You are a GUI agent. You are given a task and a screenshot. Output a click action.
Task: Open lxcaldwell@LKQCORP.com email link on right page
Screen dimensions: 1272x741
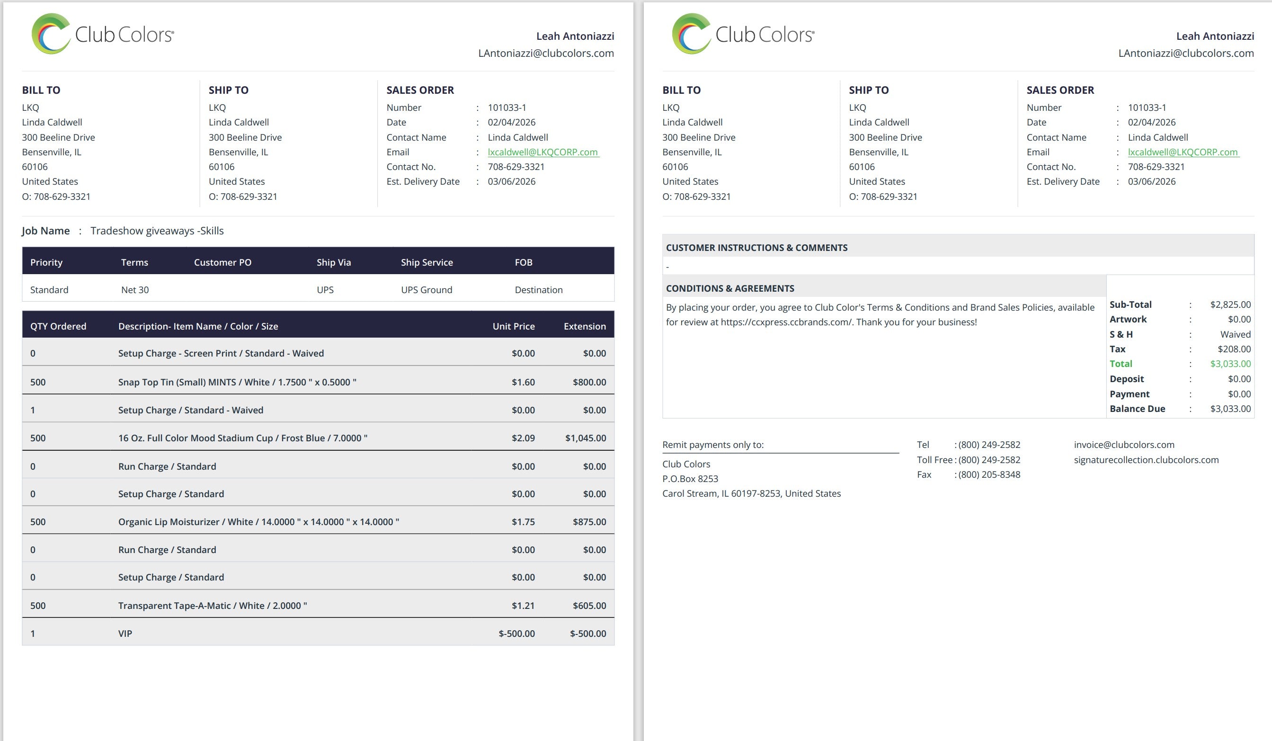[x=1183, y=152]
